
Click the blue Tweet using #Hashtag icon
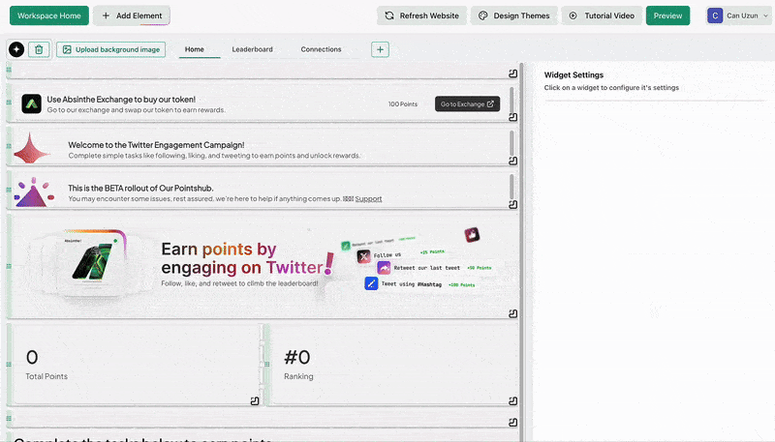click(x=371, y=283)
